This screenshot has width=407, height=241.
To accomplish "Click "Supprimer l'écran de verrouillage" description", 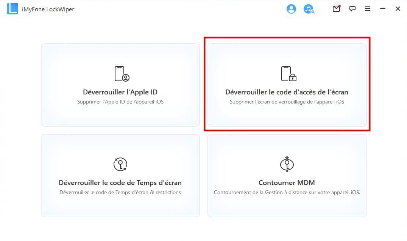I will [287, 102].
